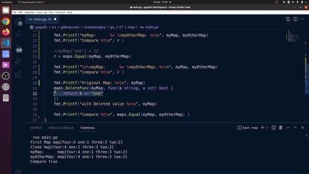Open the blue screen app in dock
309x174 pixels.
tap(6, 54)
